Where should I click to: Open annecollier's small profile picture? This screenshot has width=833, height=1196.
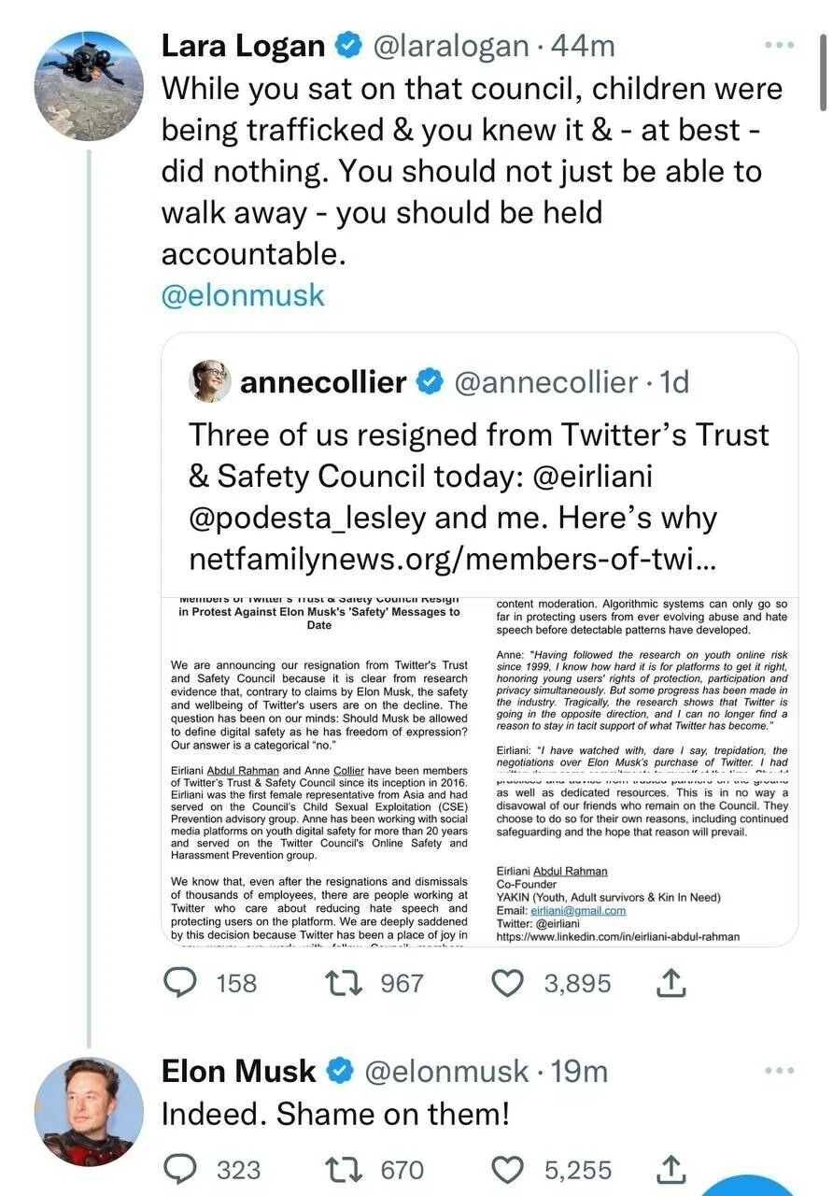tap(210, 381)
